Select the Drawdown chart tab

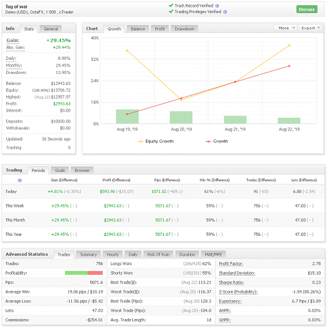coord(185,29)
